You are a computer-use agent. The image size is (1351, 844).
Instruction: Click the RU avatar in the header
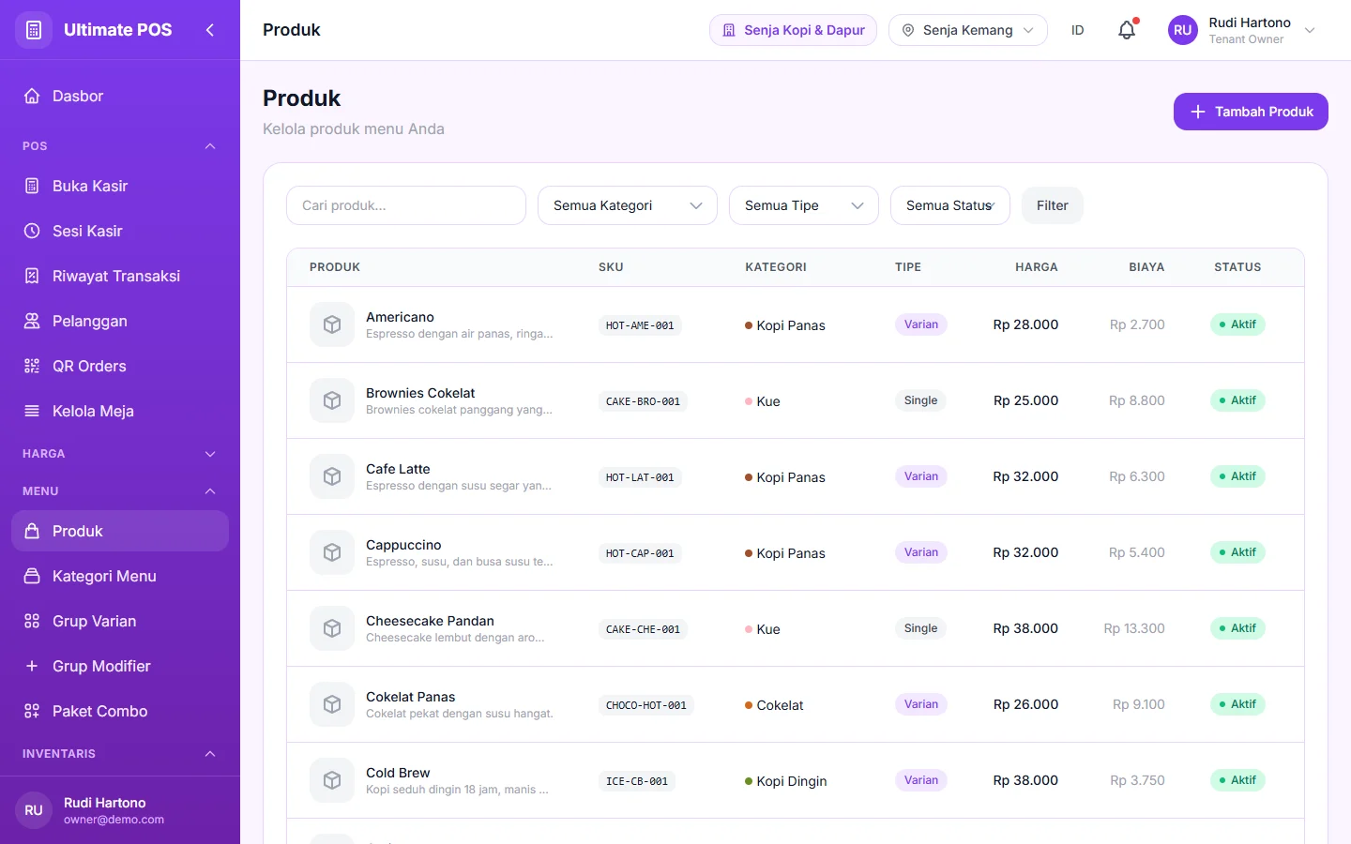[x=1183, y=30]
